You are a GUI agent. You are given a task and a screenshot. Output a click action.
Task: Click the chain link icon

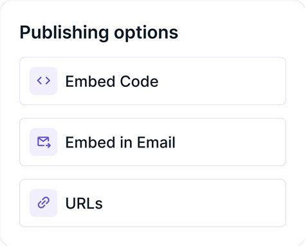[44, 203]
